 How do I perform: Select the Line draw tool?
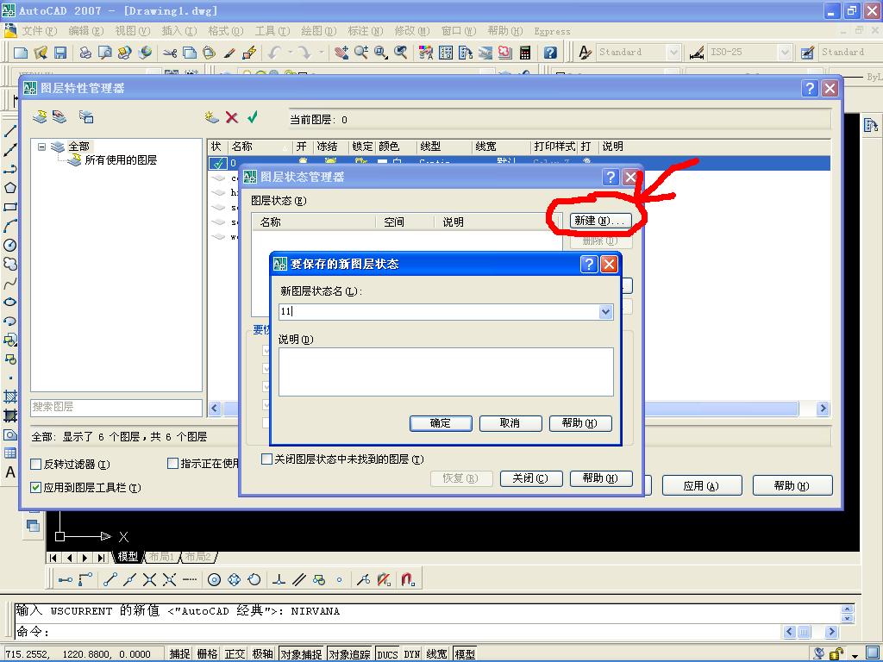click(x=10, y=131)
